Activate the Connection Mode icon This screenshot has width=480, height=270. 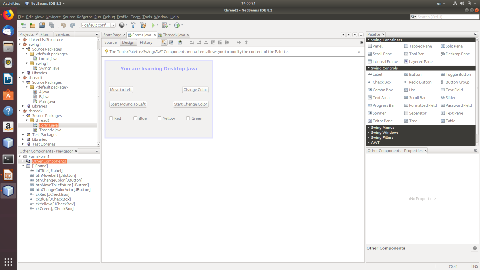click(171, 42)
